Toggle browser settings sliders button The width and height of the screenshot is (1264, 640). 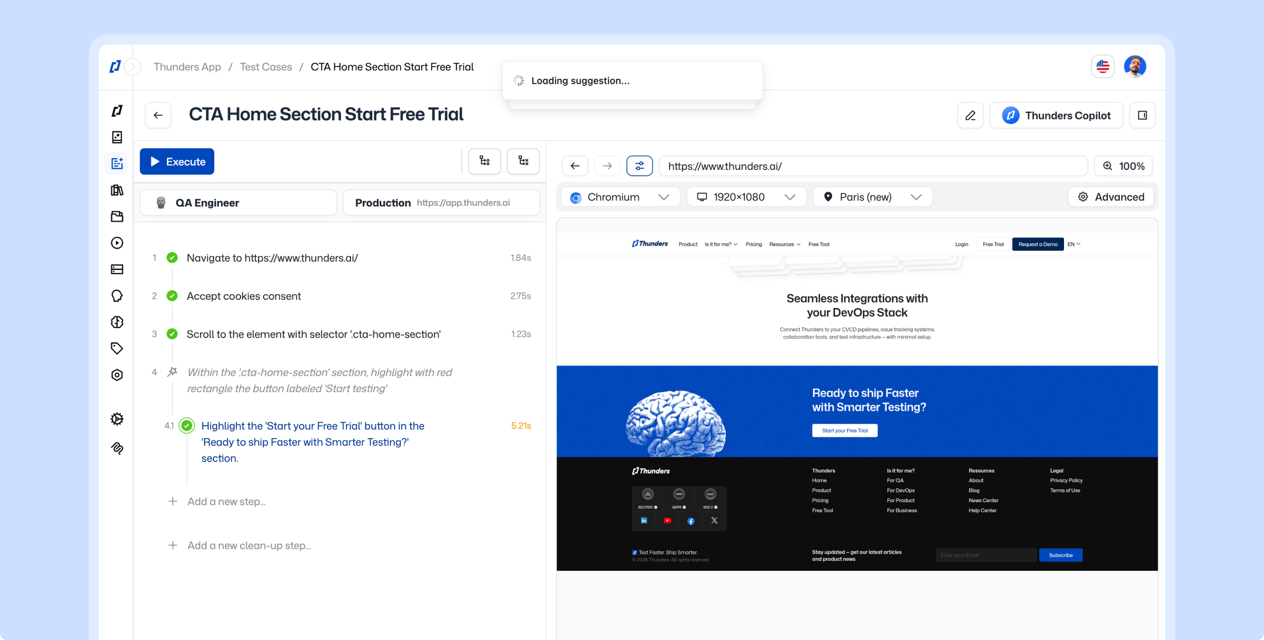(639, 166)
